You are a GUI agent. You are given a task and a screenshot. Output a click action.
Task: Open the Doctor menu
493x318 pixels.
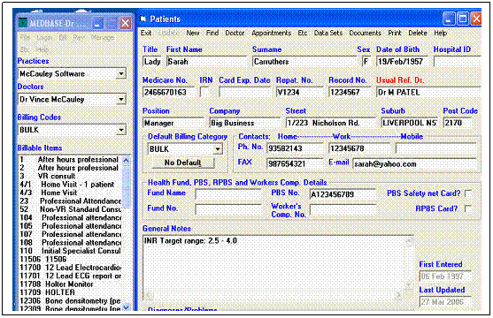click(235, 33)
